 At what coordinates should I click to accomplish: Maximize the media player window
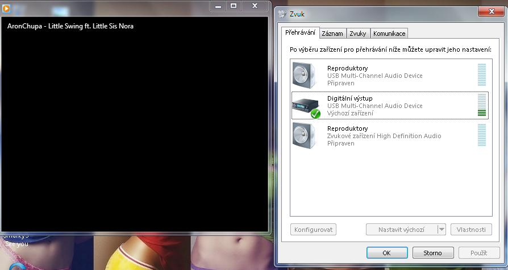tap(234, 6)
